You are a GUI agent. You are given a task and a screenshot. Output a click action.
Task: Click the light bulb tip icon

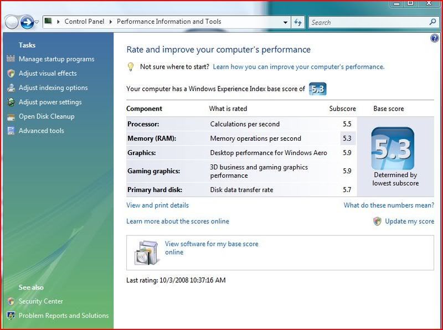131,66
